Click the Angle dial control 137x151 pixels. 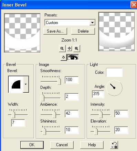(x=114, y=88)
